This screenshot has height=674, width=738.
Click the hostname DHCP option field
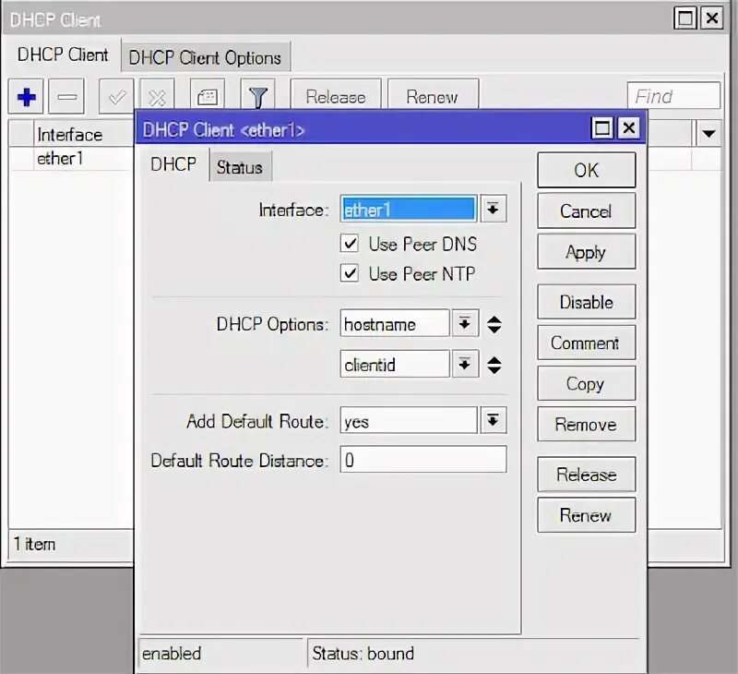pyautogui.click(x=395, y=323)
